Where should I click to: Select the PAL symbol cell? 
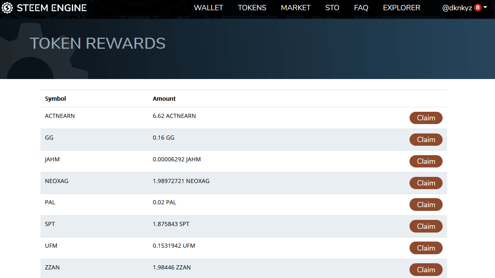pyautogui.click(x=50, y=203)
